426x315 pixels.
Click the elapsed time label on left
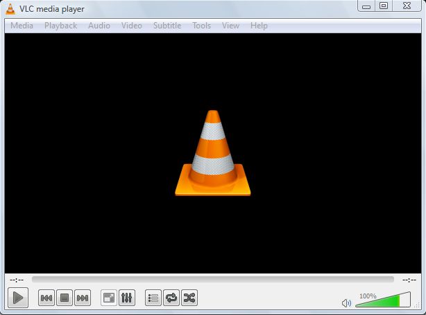pos(17,280)
